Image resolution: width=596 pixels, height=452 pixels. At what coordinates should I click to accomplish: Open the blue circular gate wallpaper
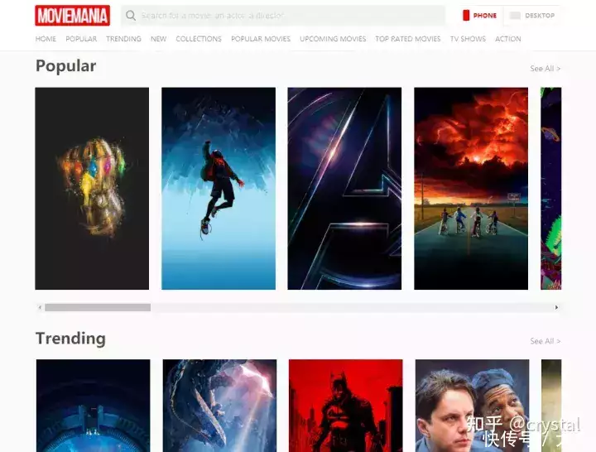pyautogui.click(x=93, y=406)
